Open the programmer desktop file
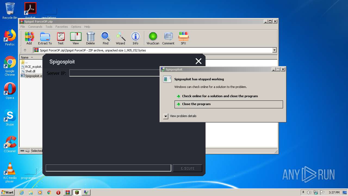The height and width of the screenshot is (196, 348). click(30, 174)
